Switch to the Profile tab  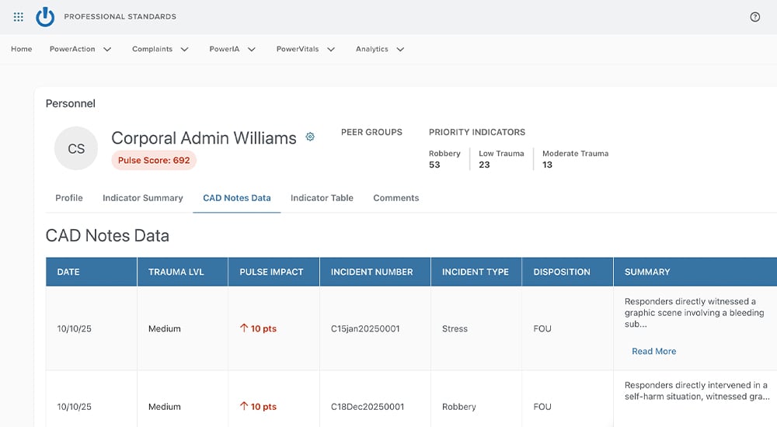point(69,198)
